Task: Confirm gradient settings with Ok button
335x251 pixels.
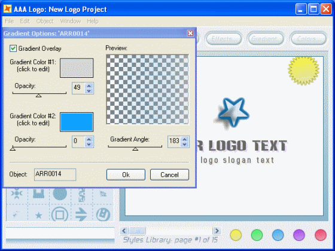Action: [x=126, y=175]
